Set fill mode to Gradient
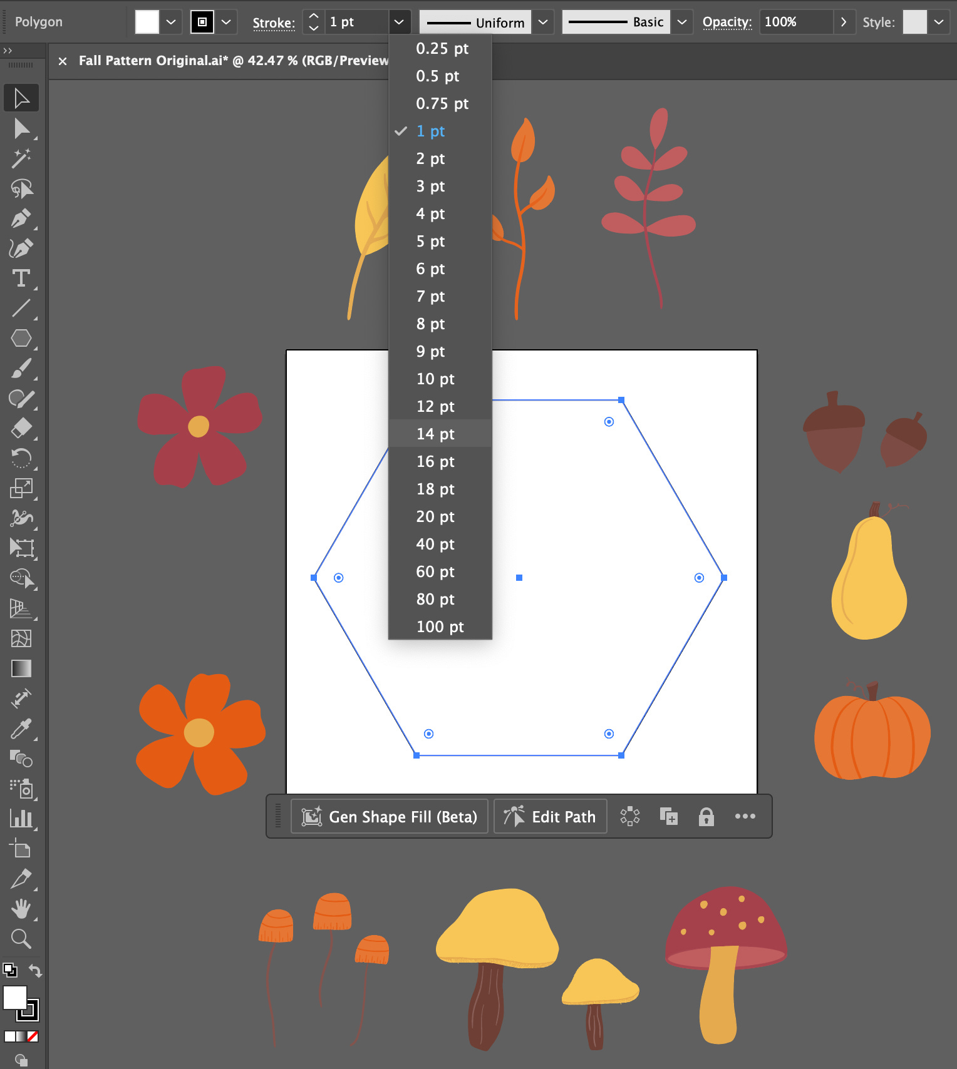Image resolution: width=957 pixels, height=1069 pixels. coord(21,1036)
